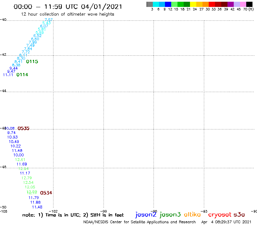Screen dimensions: 257x225
Task: Click the wave height value '5.43'
Action: coord(47,23)
